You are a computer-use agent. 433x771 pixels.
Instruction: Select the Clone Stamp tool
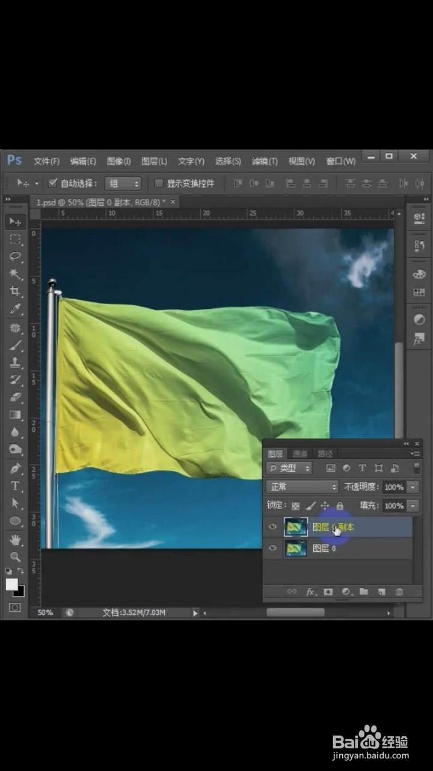(x=15, y=363)
